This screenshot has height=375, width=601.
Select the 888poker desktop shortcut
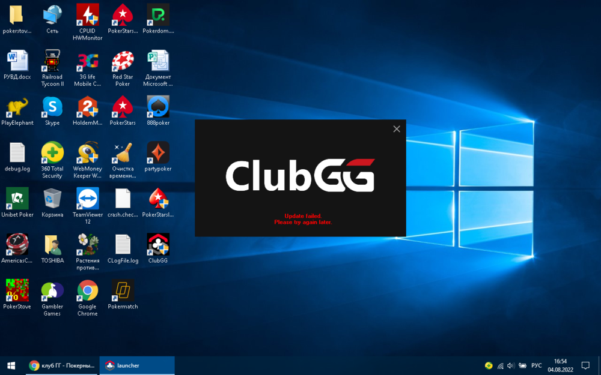[158, 107]
